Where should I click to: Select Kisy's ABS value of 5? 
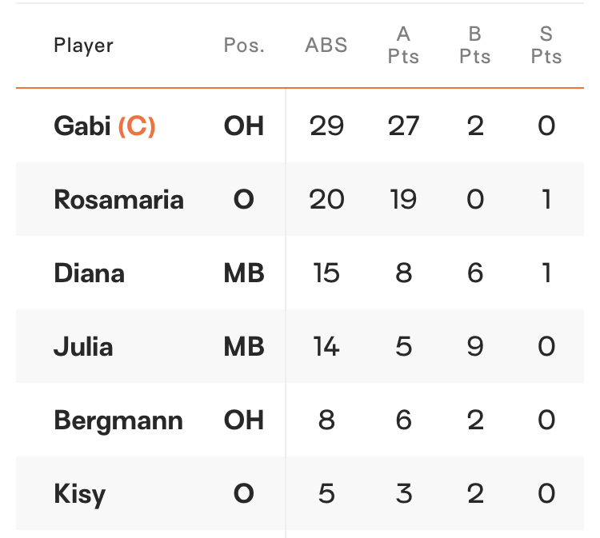(x=326, y=494)
